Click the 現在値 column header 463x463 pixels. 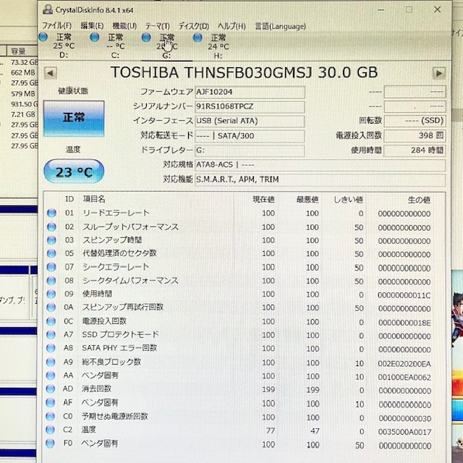(x=263, y=200)
